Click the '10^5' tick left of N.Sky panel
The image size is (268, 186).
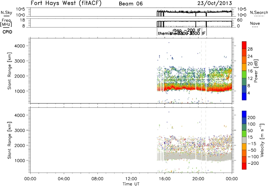point(20,9)
